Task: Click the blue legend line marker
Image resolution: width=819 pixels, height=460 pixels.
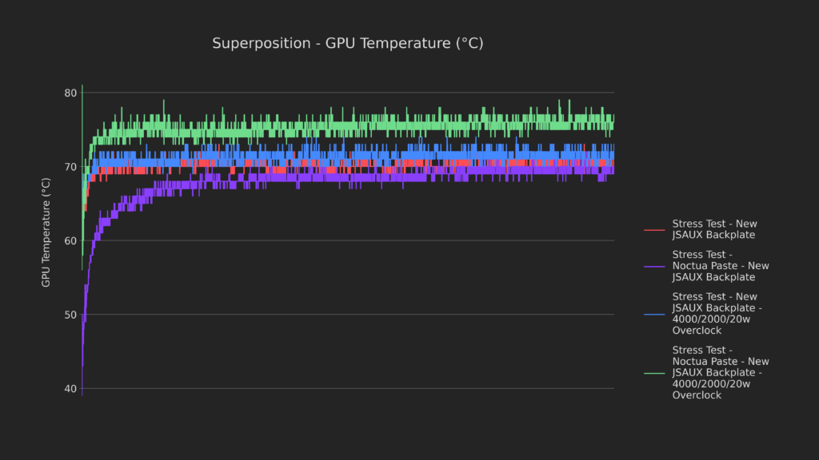Action: pyautogui.click(x=654, y=314)
